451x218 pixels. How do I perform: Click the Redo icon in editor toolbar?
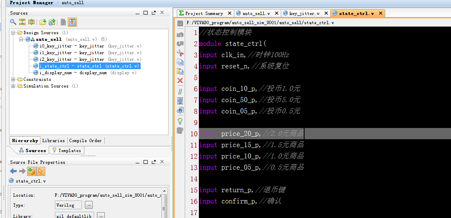180,44
